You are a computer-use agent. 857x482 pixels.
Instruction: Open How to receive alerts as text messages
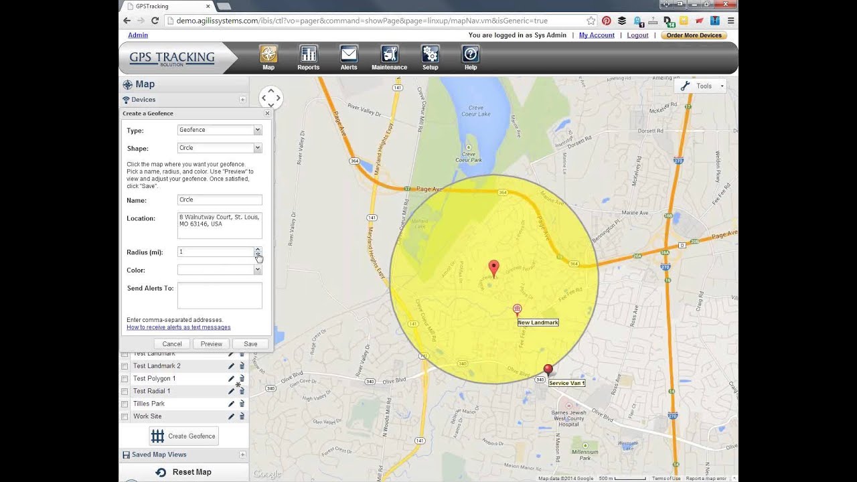tap(179, 327)
